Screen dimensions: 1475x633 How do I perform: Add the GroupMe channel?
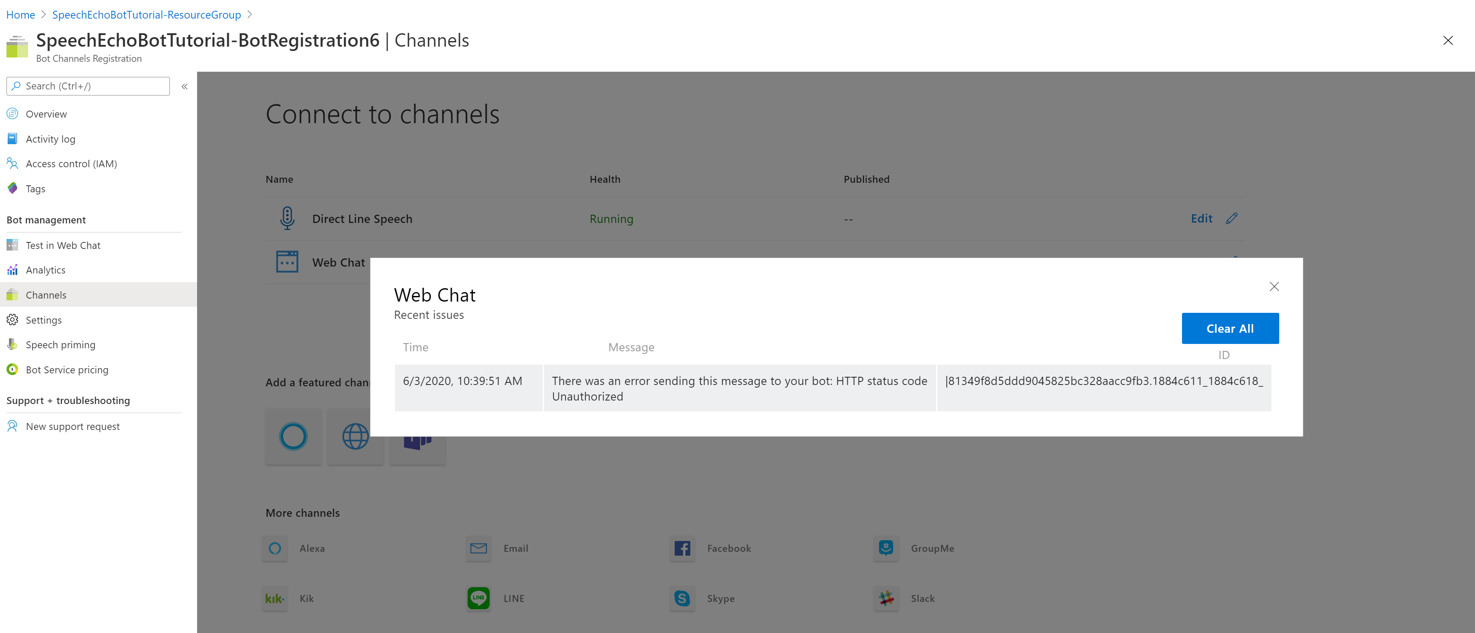tap(886, 548)
